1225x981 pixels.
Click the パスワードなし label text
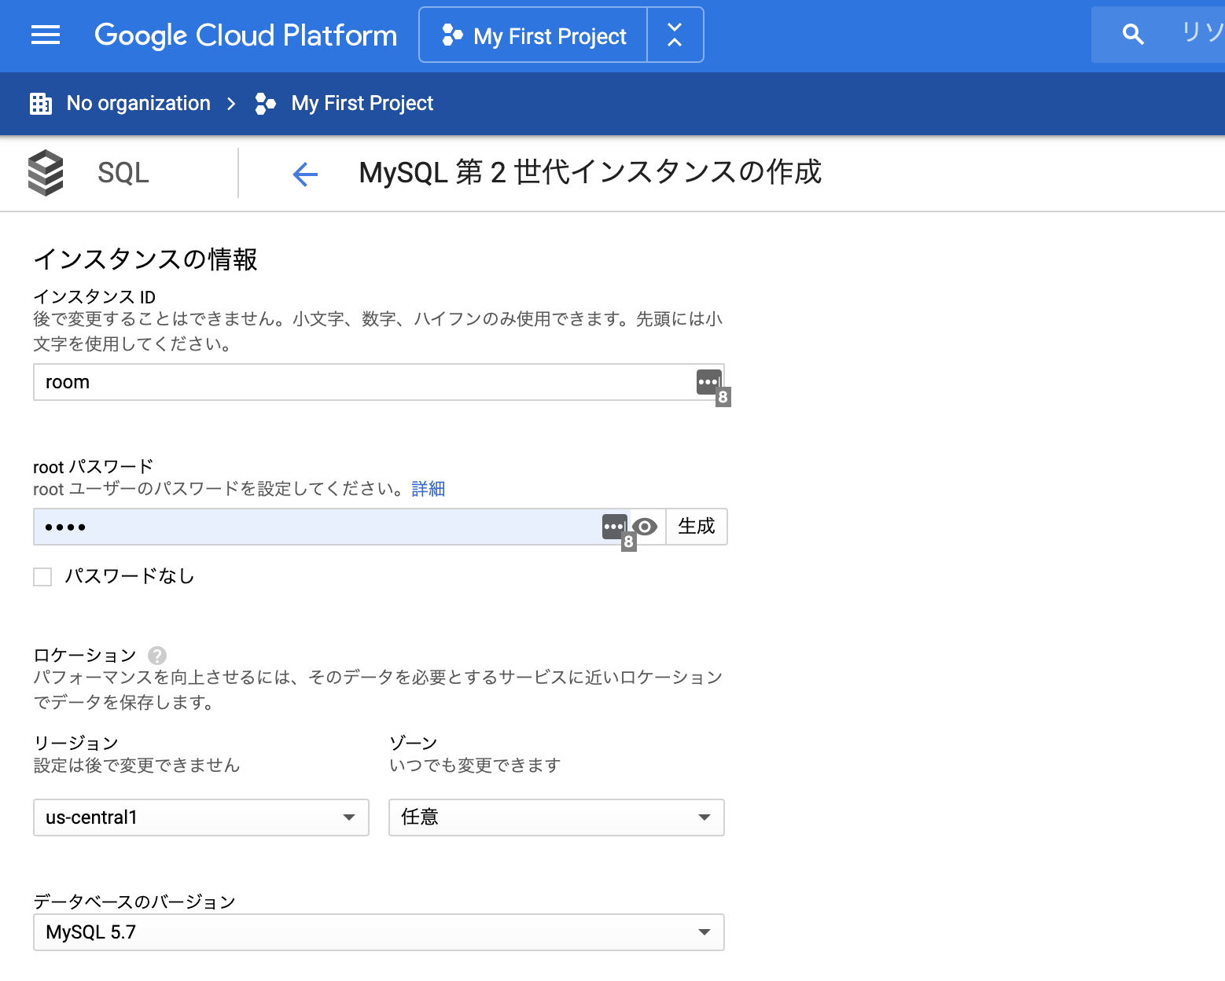click(x=130, y=576)
